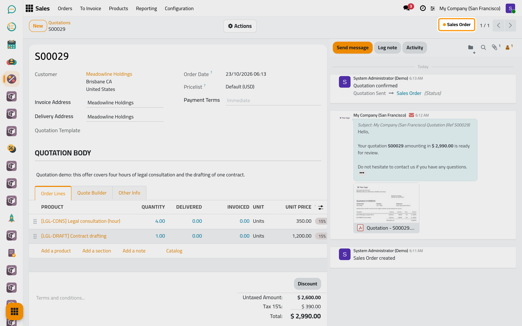Grab the drag handle of Legal consultation line

click(x=35, y=221)
